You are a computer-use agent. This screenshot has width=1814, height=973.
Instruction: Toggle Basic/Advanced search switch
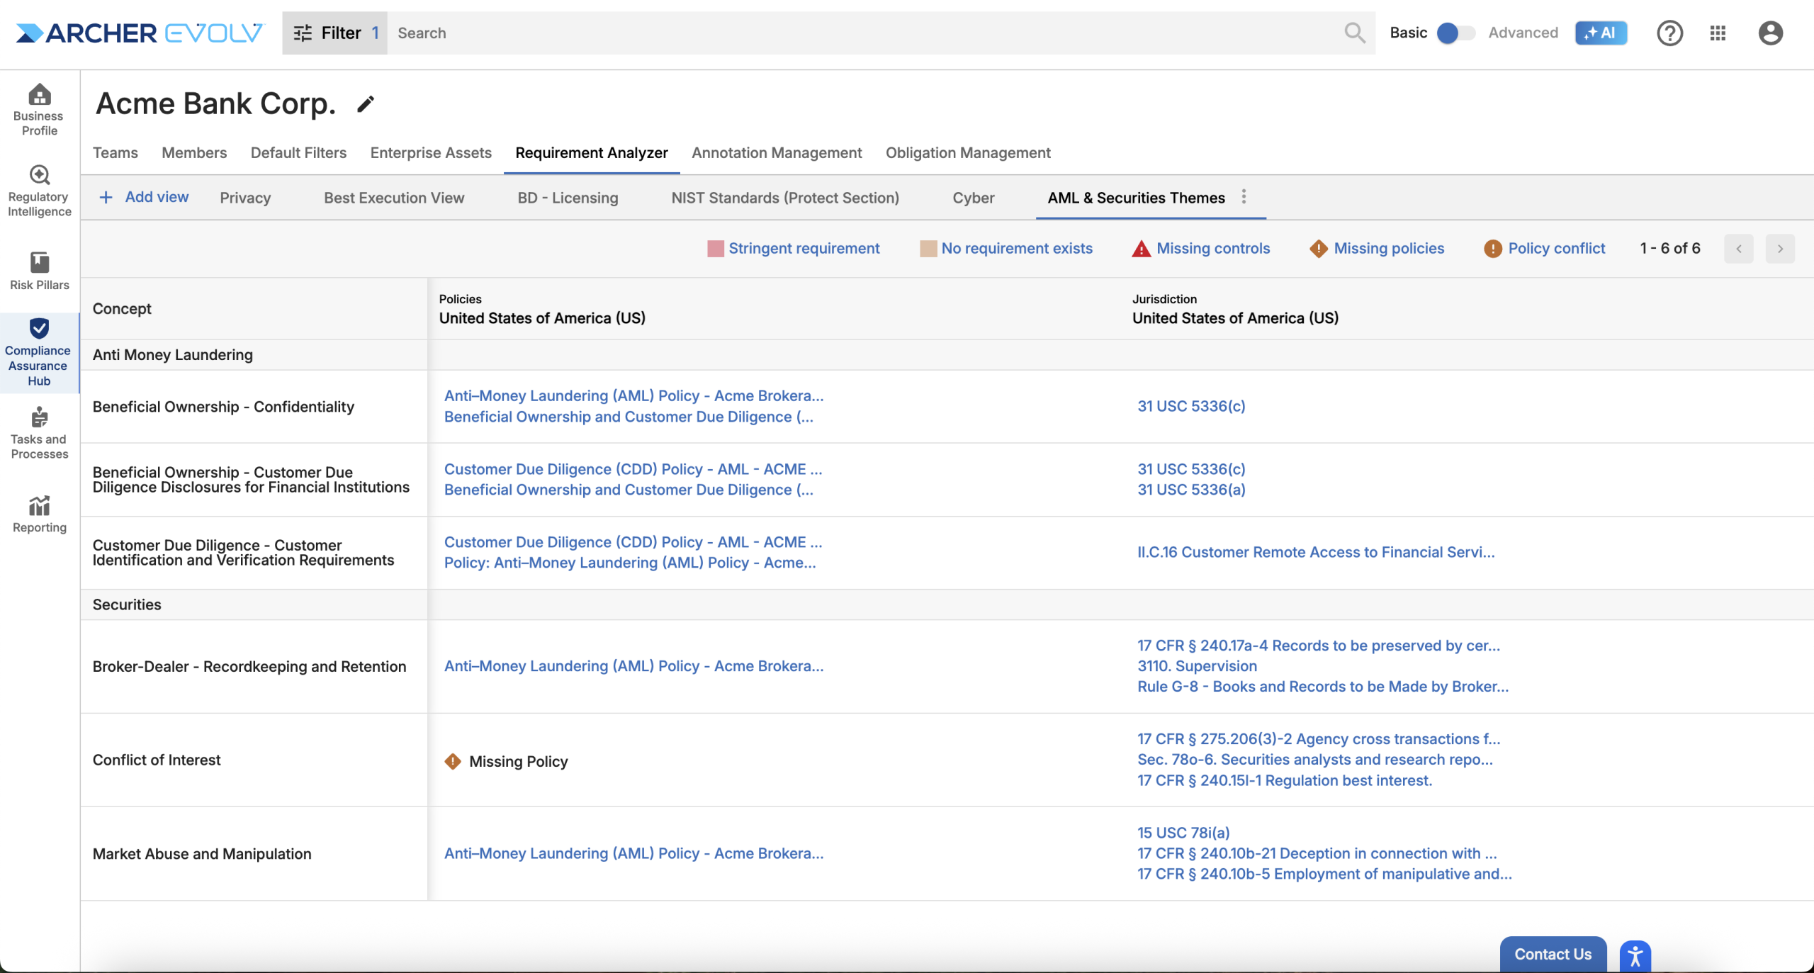click(1455, 33)
